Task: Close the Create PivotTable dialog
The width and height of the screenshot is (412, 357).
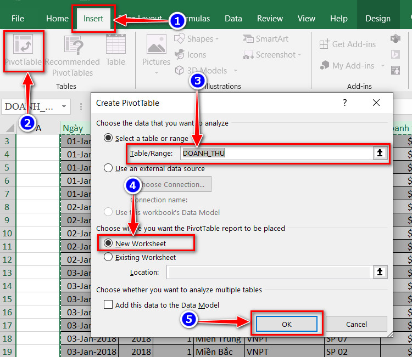Action: (x=376, y=103)
